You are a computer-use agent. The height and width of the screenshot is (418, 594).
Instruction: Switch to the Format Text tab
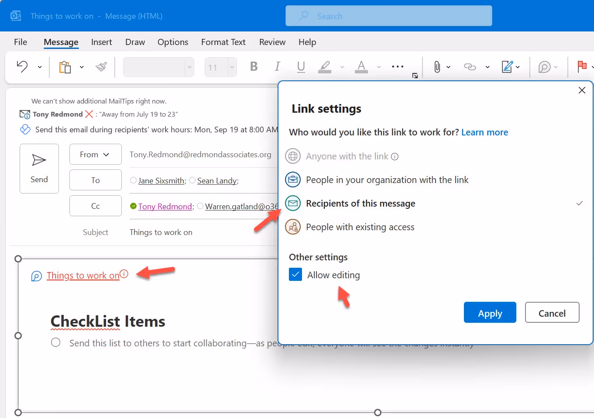coord(223,42)
